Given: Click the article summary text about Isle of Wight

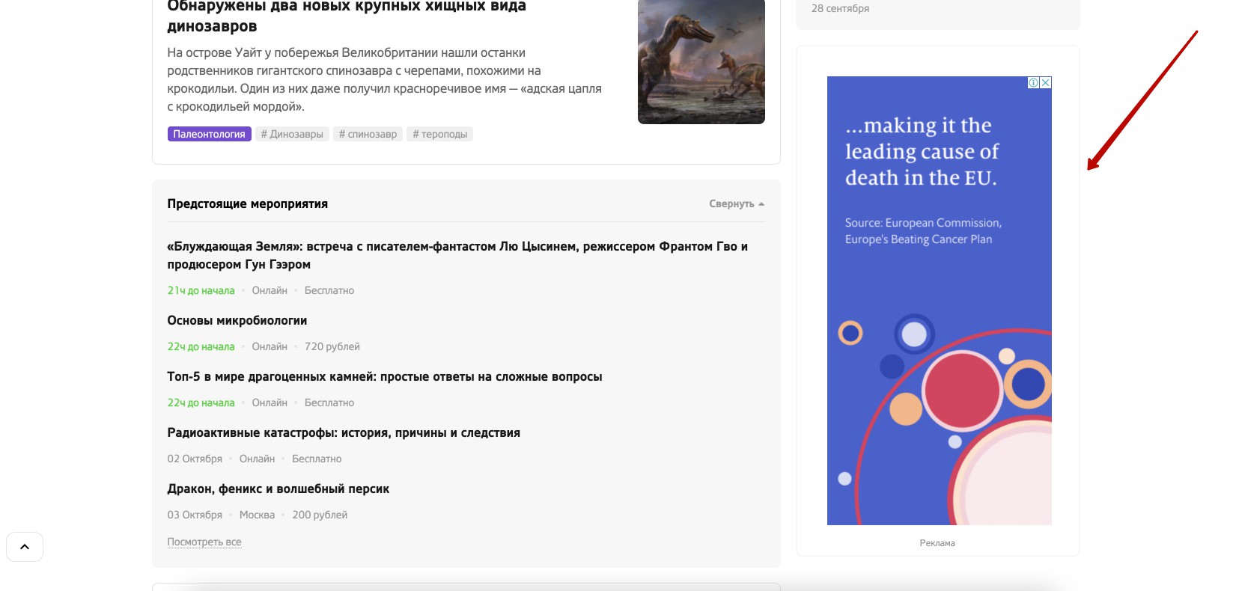Looking at the screenshot, I should coord(384,79).
